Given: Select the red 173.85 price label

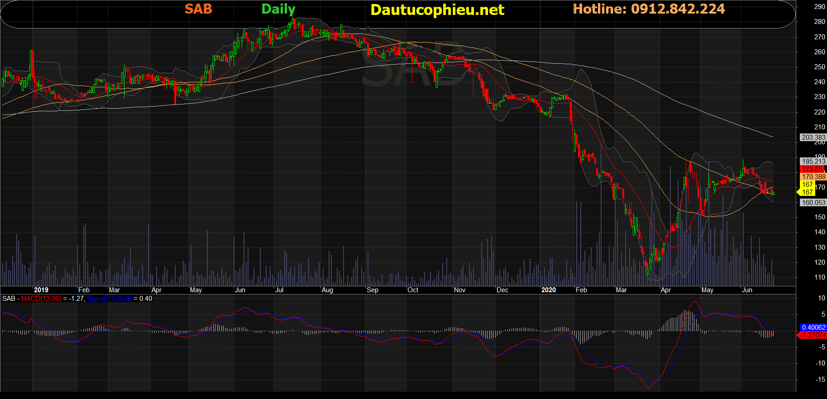Looking at the screenshot, I should pyautogui.click(x=812, y=169).
